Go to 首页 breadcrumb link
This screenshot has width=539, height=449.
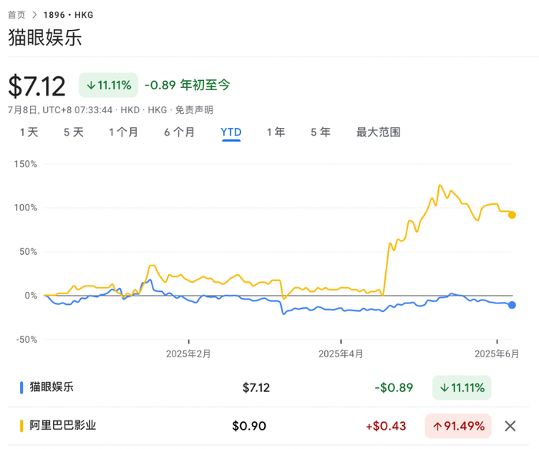(16, 15)
